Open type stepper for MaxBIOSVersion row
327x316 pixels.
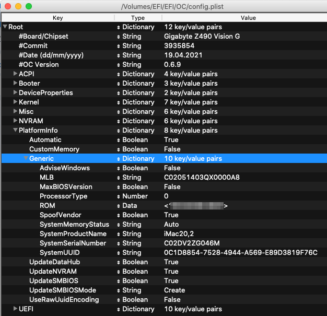(119, 187)
